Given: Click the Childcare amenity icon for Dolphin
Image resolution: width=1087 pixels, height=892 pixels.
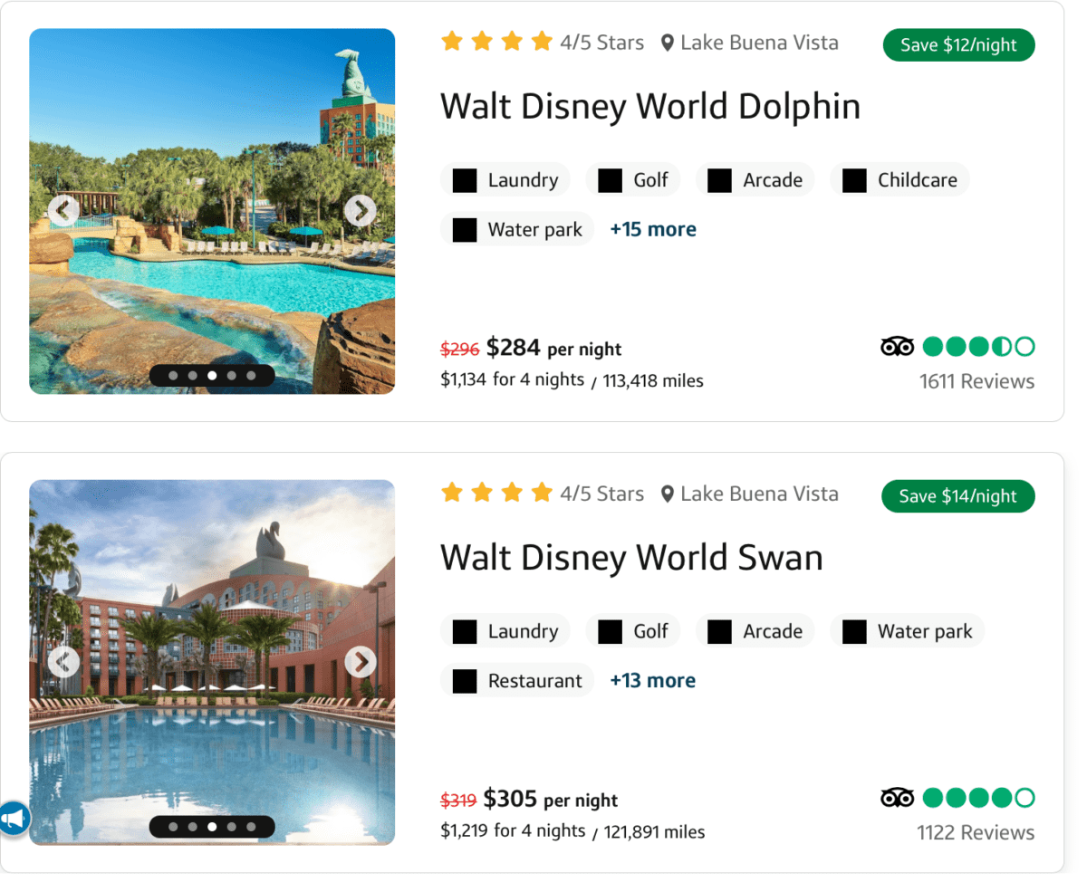Looking at the screenshot, I should point(853,179).
